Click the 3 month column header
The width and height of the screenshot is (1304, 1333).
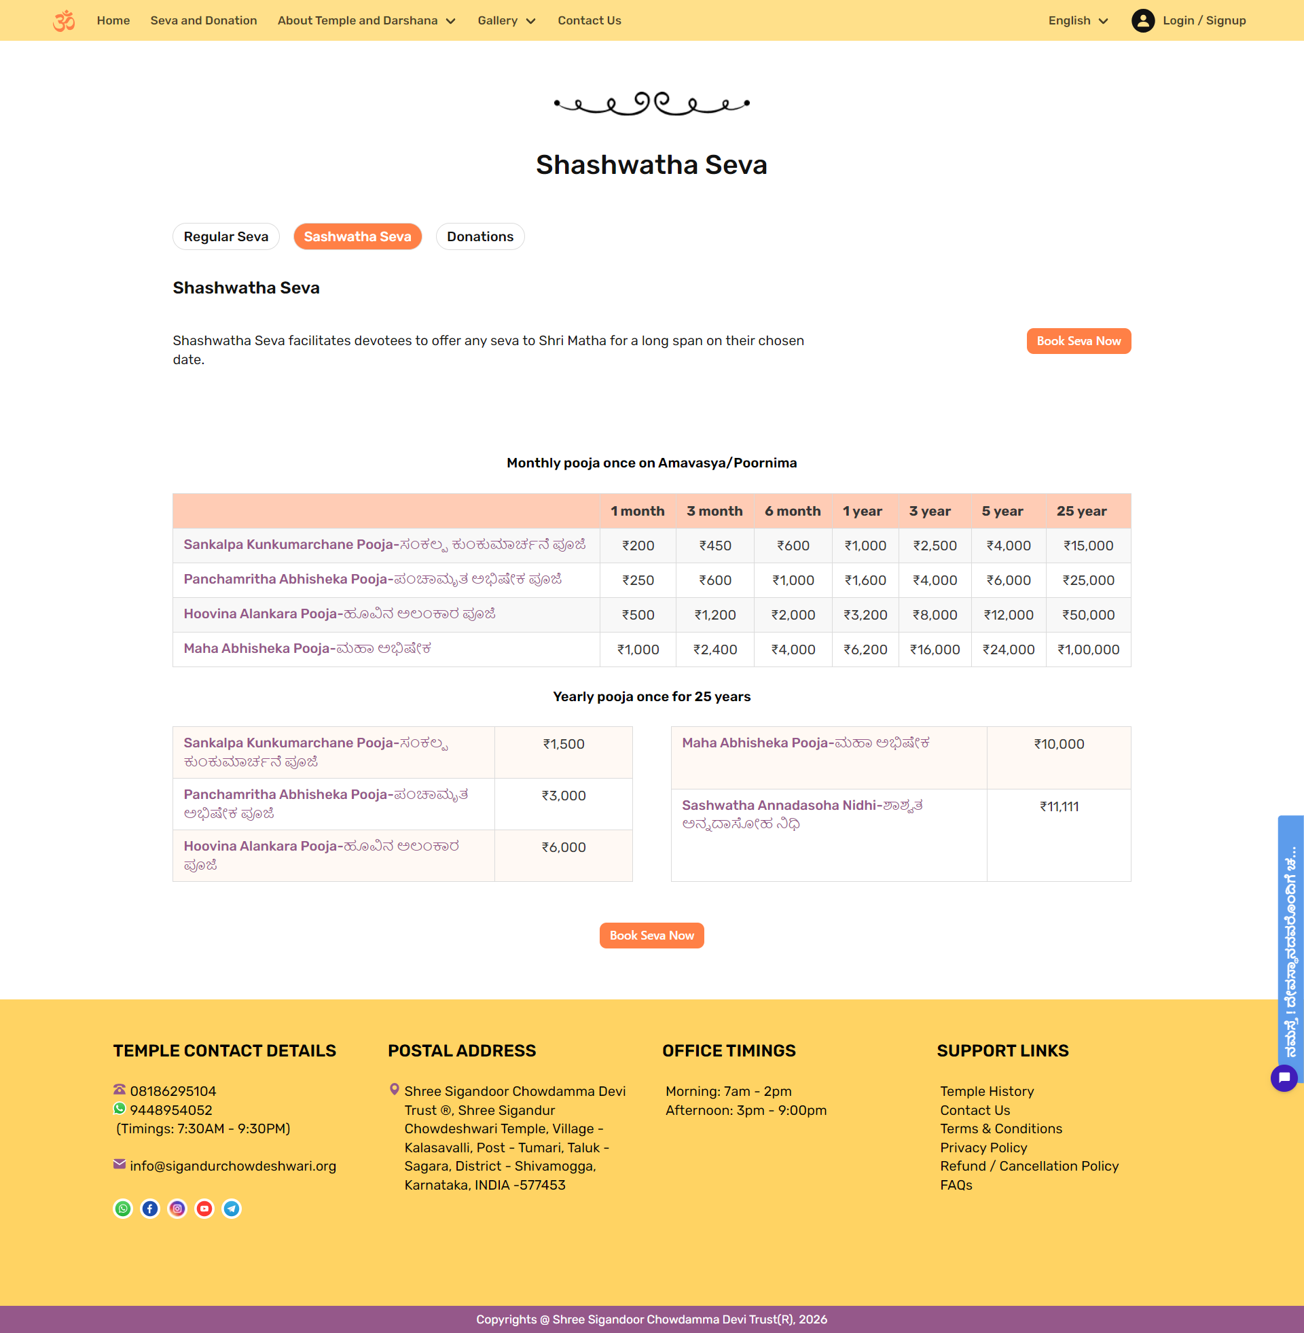tap(714, 511)
